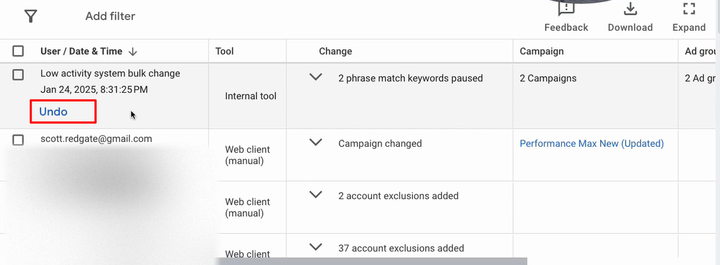Image resolution: width=720 pixels, height=265 pixels.
Task: Click the Change column header
Action: 335,51
